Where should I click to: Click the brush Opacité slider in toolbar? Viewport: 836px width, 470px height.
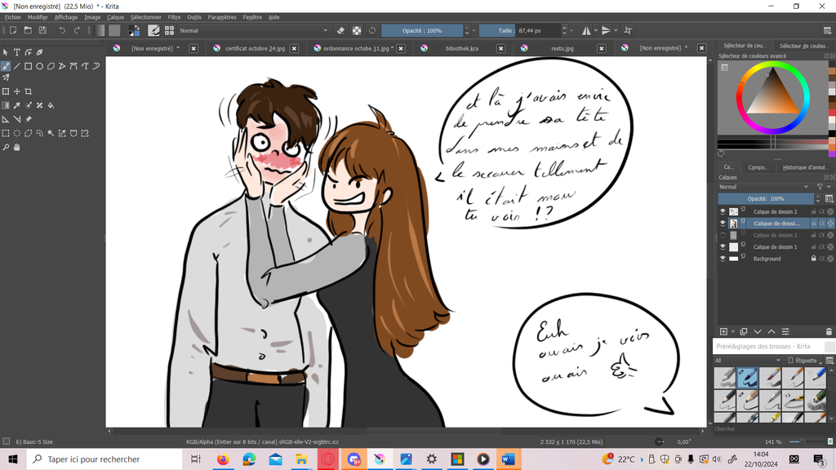coord(421,30)
